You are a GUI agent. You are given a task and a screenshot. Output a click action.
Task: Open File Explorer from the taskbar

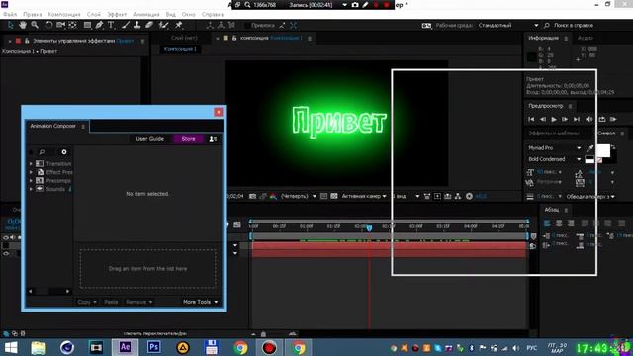(39, 347)
